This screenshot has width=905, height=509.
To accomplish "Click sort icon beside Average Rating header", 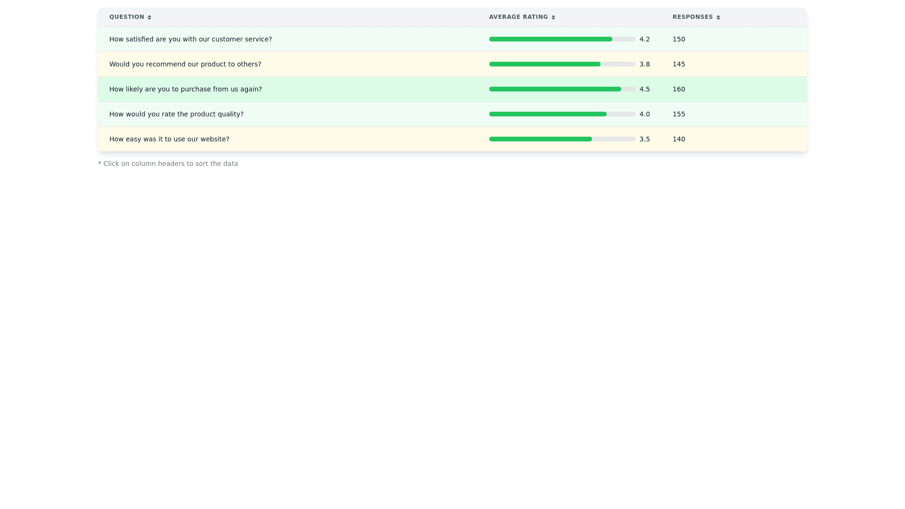I will pyautogui.click(x=553, y=17).
